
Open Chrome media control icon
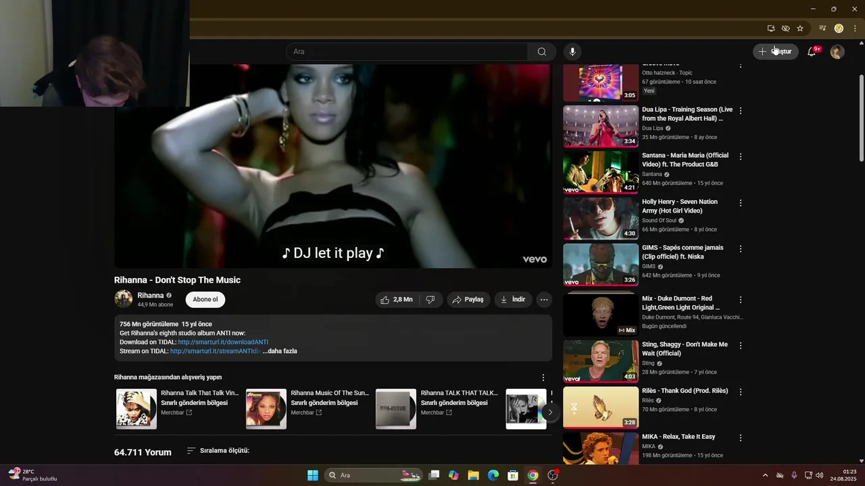pyautogui.click(x=822, y=28)
